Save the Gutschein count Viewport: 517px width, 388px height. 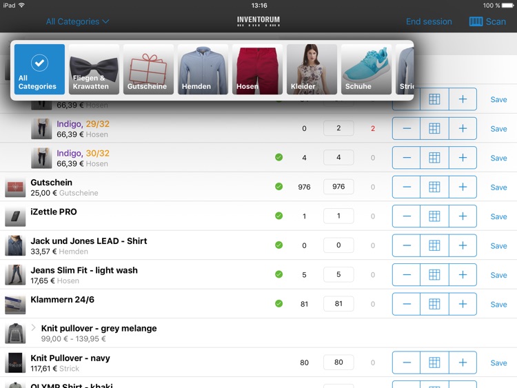click(498, 187)
